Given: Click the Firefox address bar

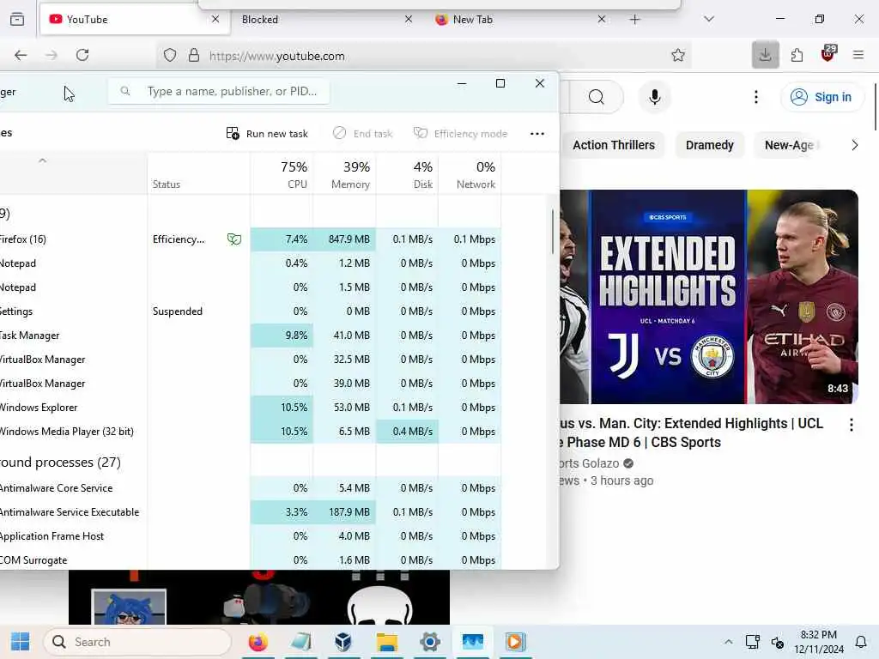Looking at the screenshot, I should 426,56.
